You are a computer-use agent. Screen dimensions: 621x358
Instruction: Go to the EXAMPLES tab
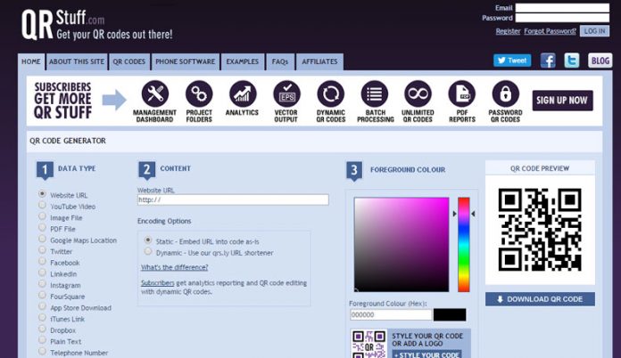[x=243, y=61]
